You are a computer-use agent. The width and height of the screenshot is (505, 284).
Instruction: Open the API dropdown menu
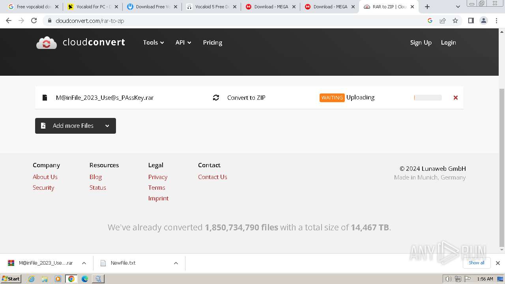(183, 43)
